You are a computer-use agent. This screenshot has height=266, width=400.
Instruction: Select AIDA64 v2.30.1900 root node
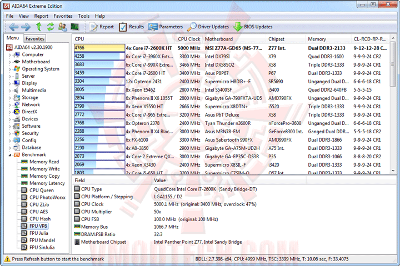(33, 47)
